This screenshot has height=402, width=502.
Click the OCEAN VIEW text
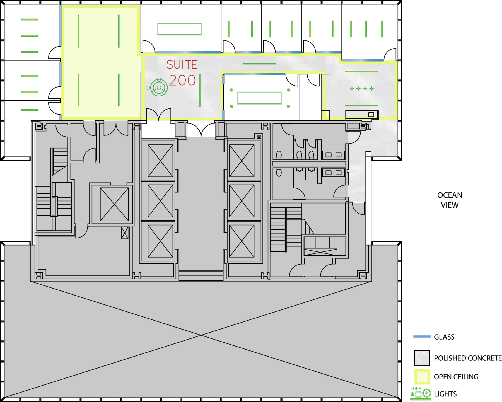pyautogui.click(x=450, y=200)
